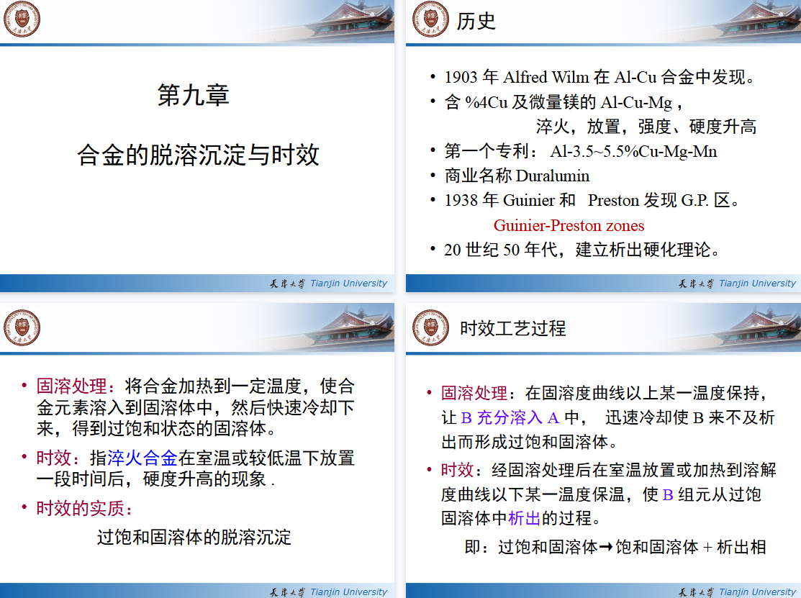
Task: Click the line 过饱和固溶体的脱溶沉淀
Action: point(194,538)
